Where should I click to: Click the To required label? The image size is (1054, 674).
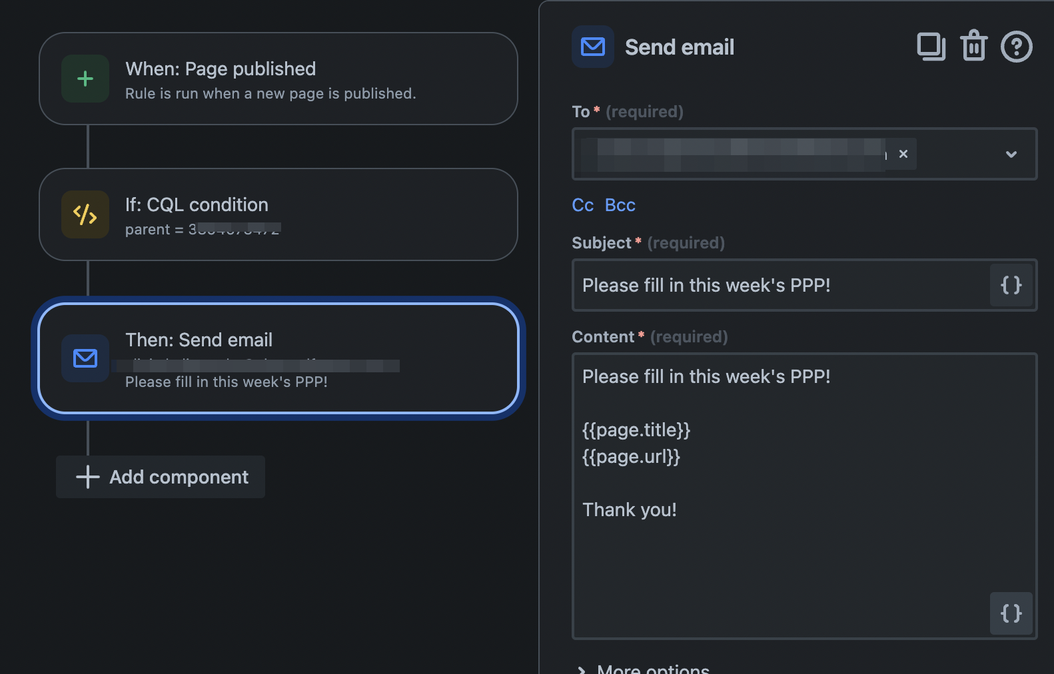(628, 112)
